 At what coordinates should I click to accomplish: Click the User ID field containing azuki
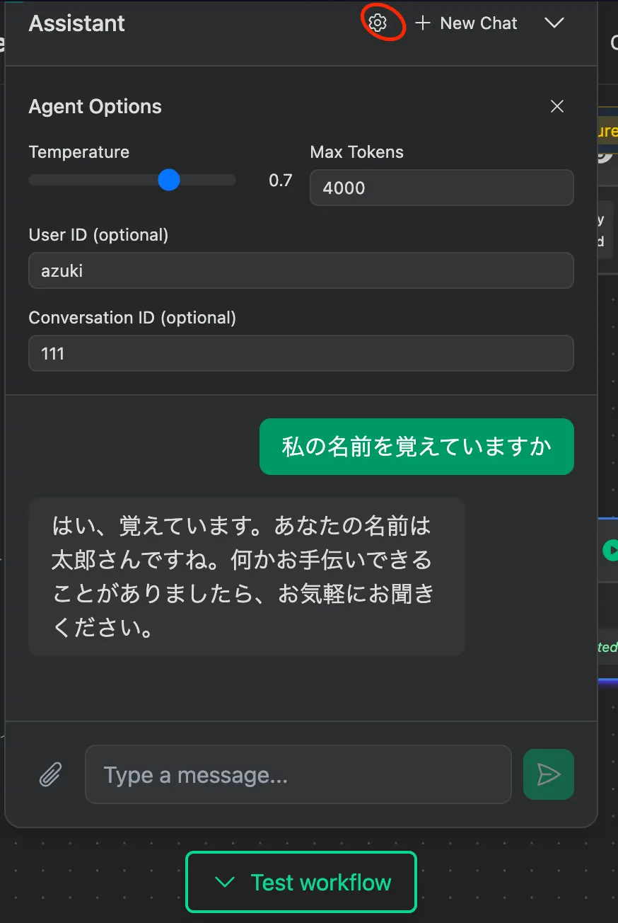pos(301,270)
